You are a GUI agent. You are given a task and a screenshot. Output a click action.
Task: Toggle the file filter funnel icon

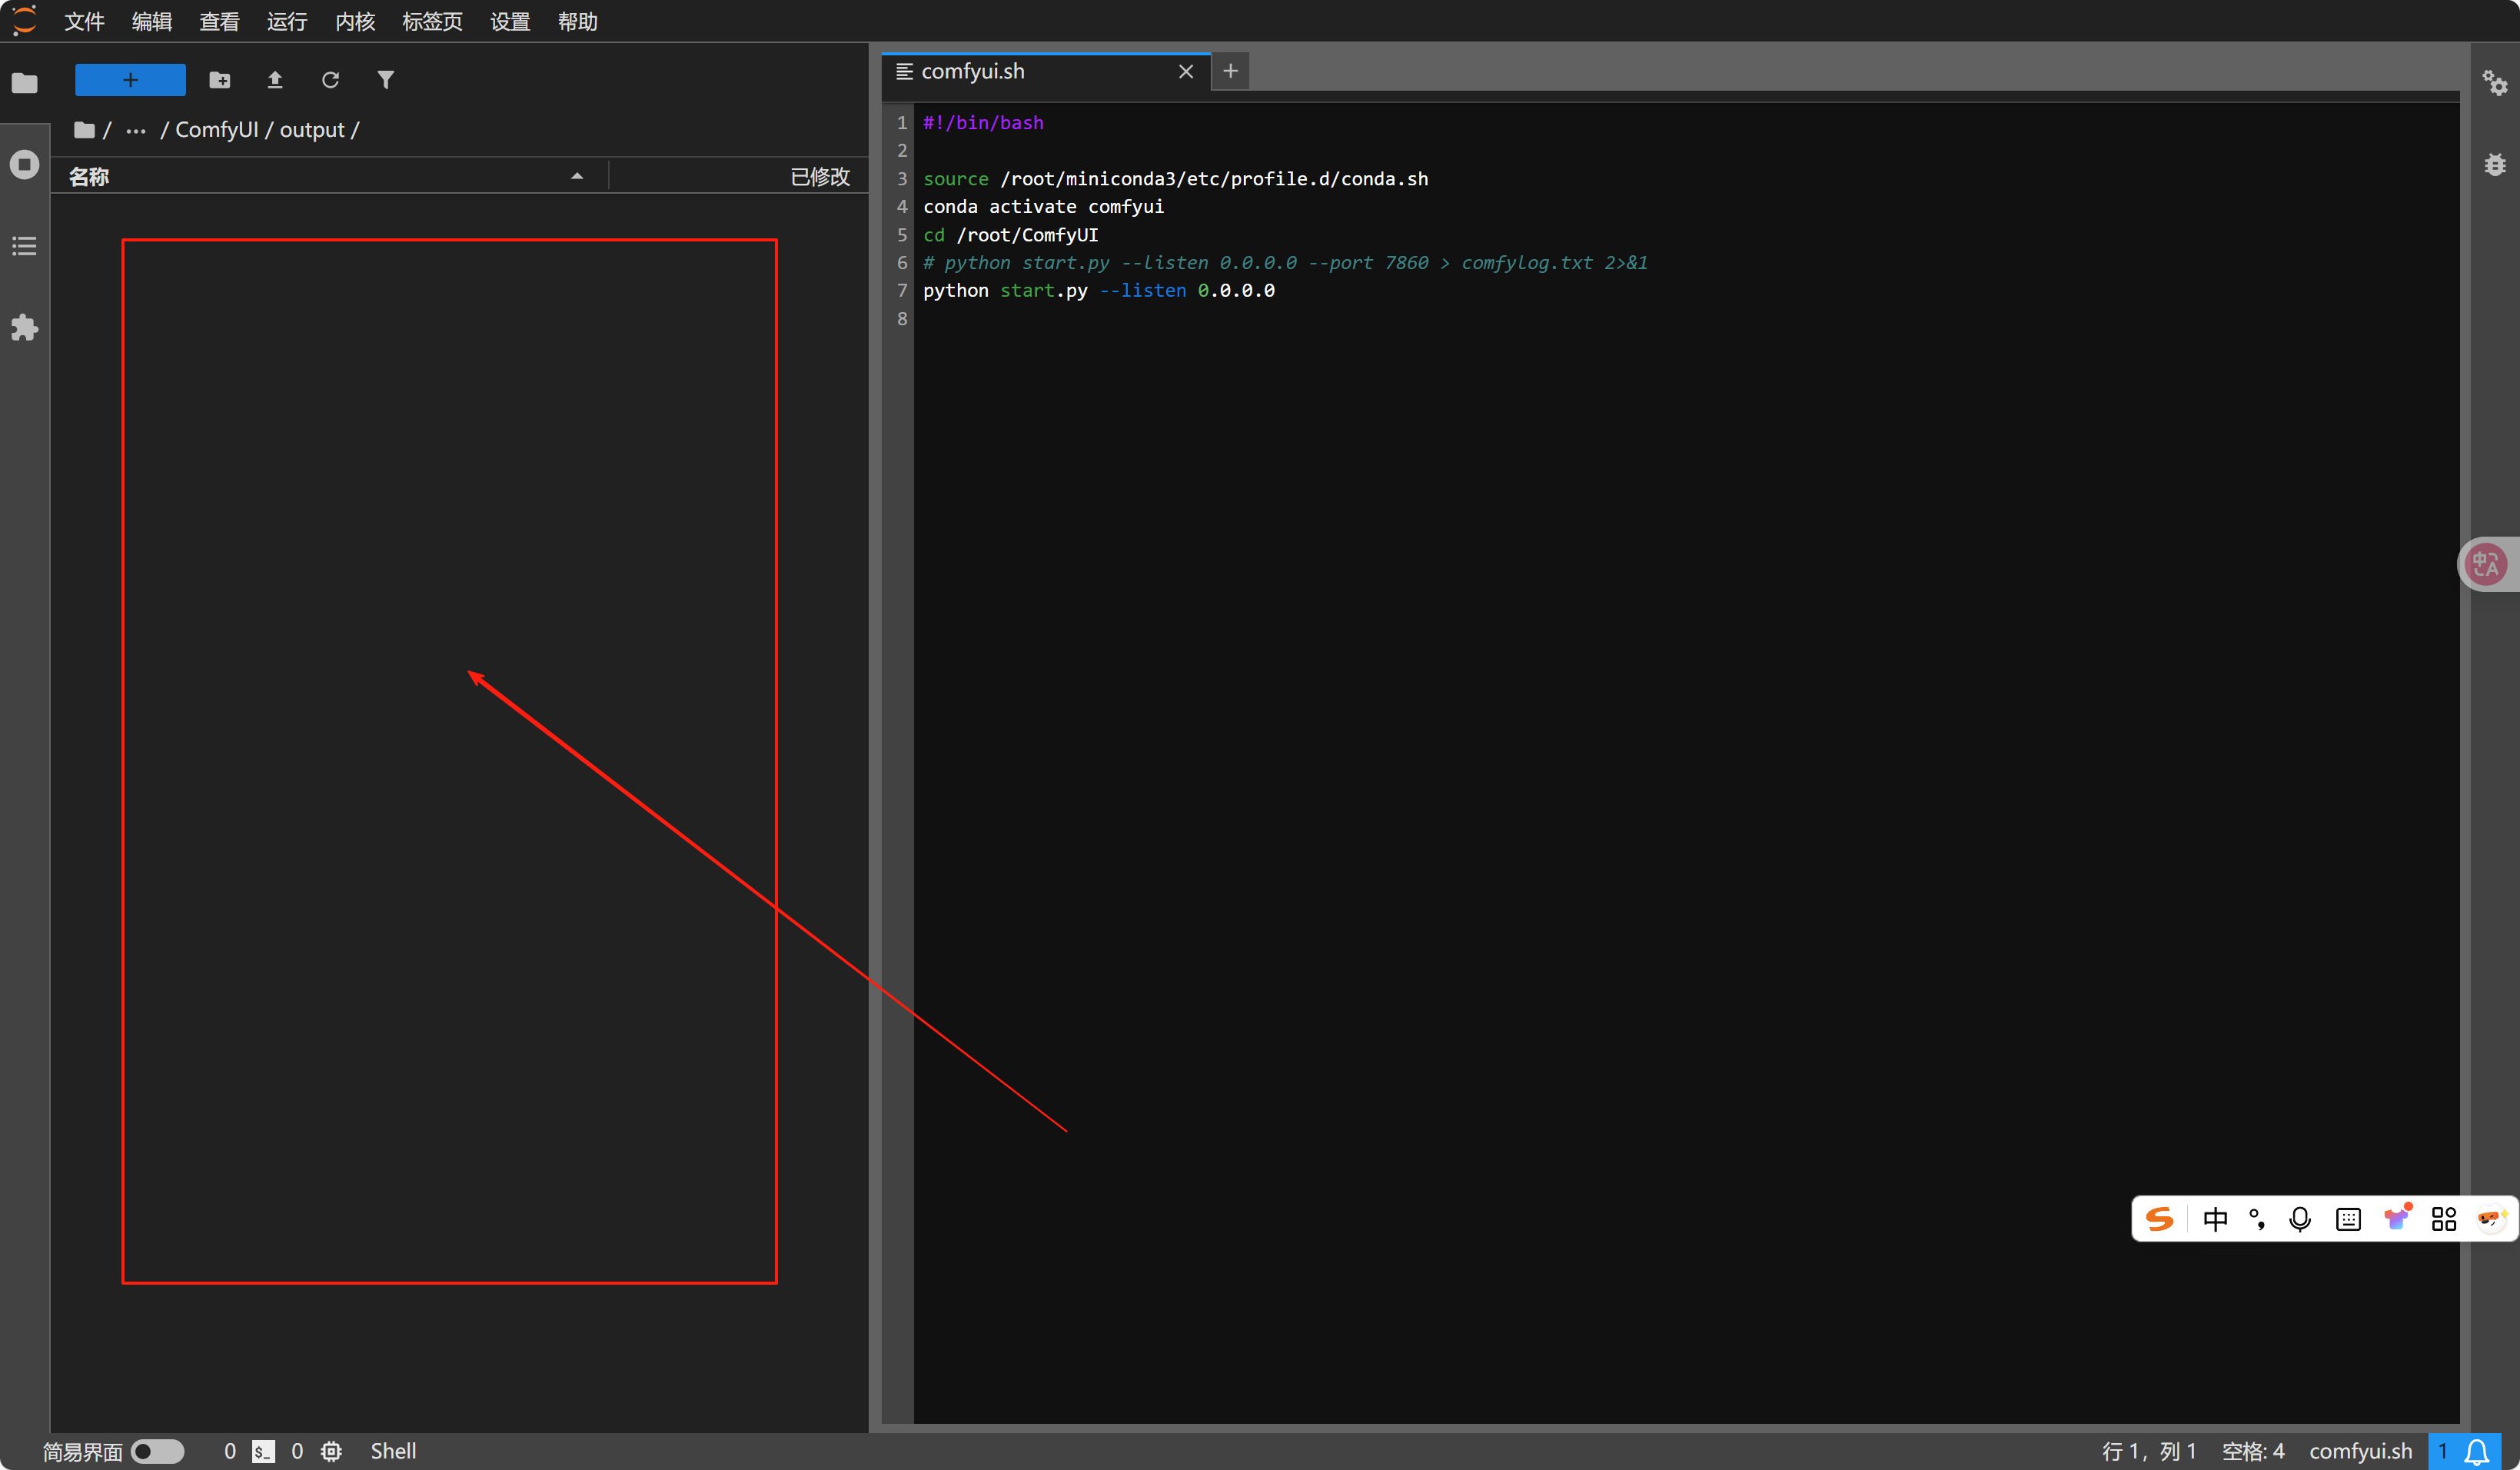(x=386, y=80)
